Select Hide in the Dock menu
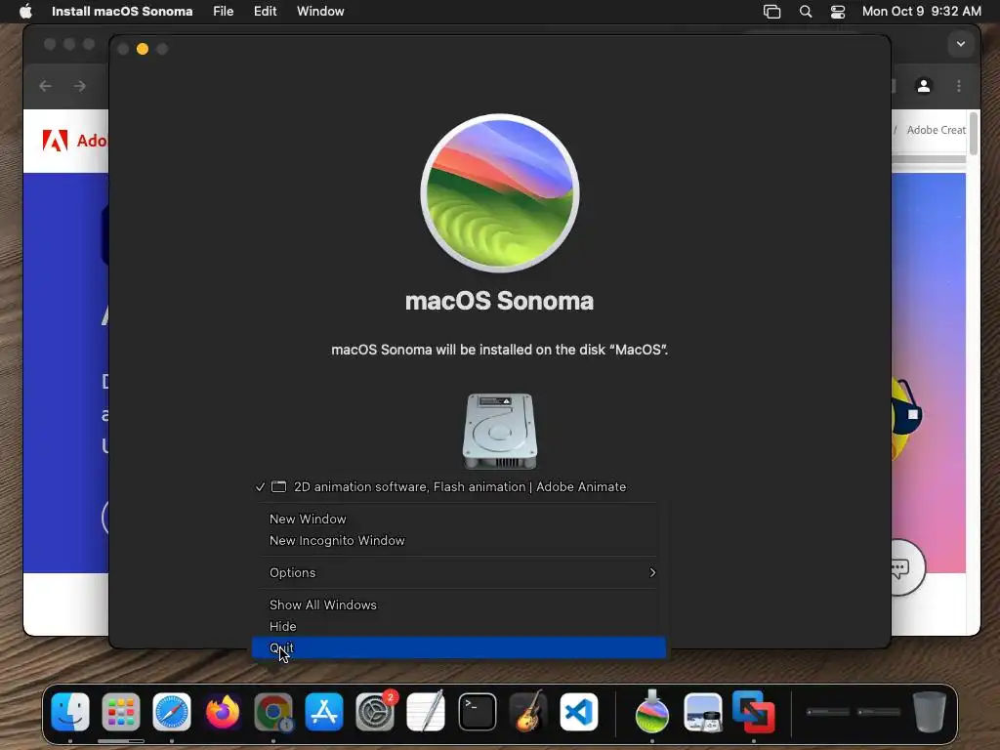This screenshot has width=1000, height=750. pyautogui.click(x=459, y=626)
